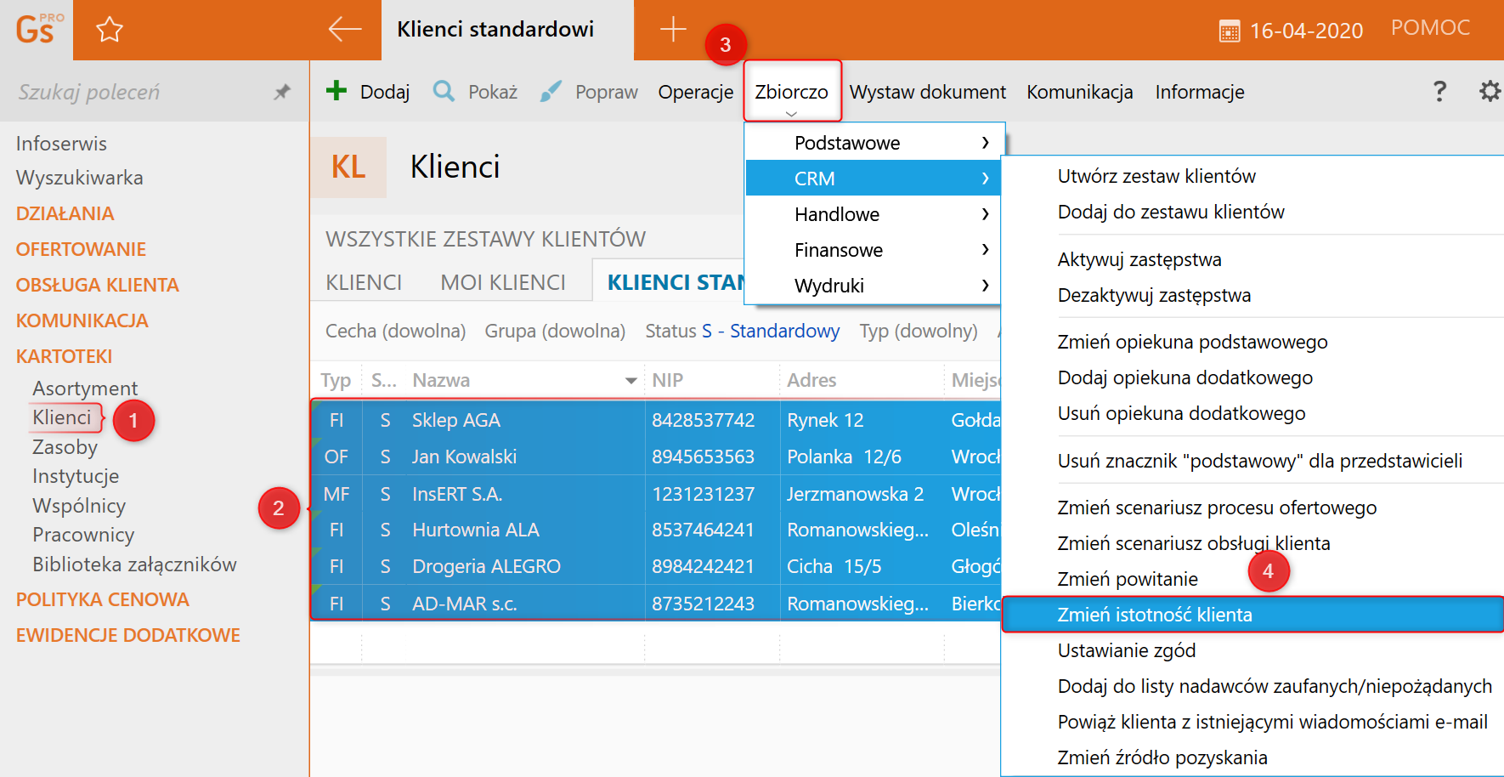Open the calendar date icon

1230,31
